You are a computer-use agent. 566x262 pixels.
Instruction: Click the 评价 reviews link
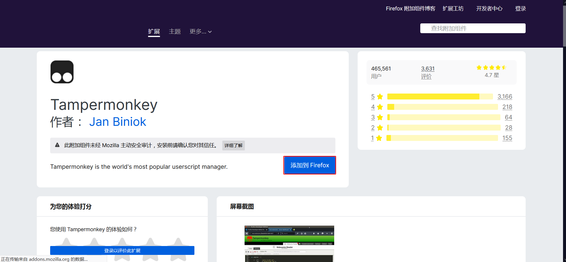coord(426,76)
